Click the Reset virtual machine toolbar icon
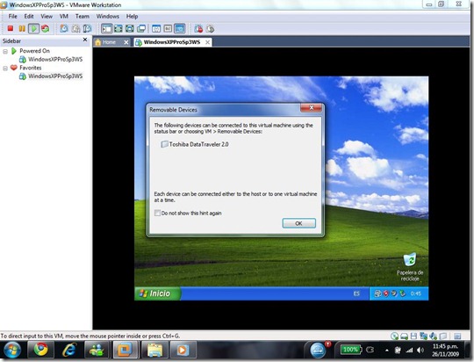The height and width of the screenshot is (362, 474). click(x=46, y=28)
